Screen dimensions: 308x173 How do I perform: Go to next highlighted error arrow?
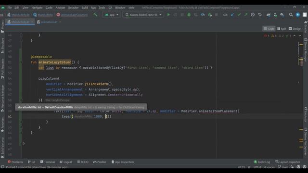pyautogui.click(x=300, y=36)
